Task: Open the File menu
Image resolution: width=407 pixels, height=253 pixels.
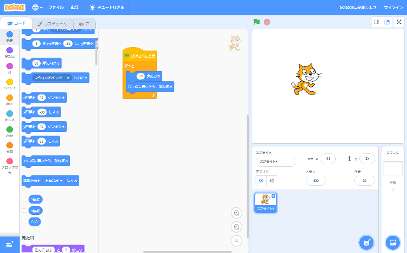Action: tap(57, 8)
